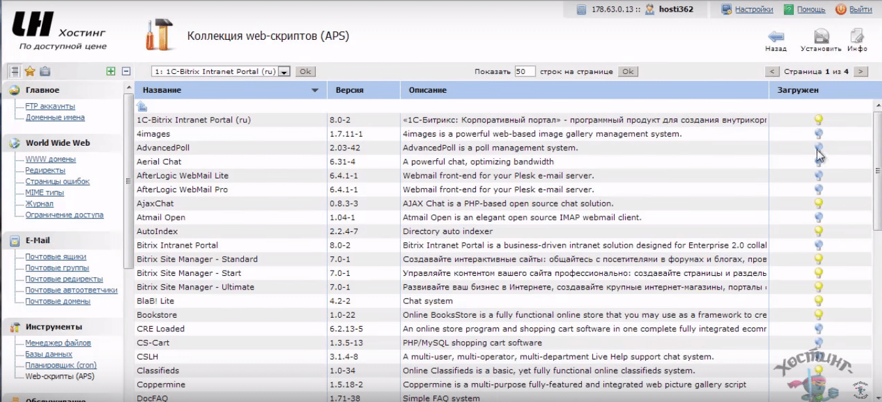Screen dimensions: 882x402
Task: Toggle loaded bulb for AjaxChat row
Action: [818, 203]
